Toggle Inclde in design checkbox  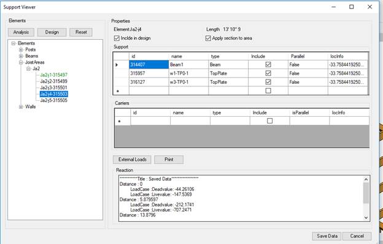coord(117,38)
